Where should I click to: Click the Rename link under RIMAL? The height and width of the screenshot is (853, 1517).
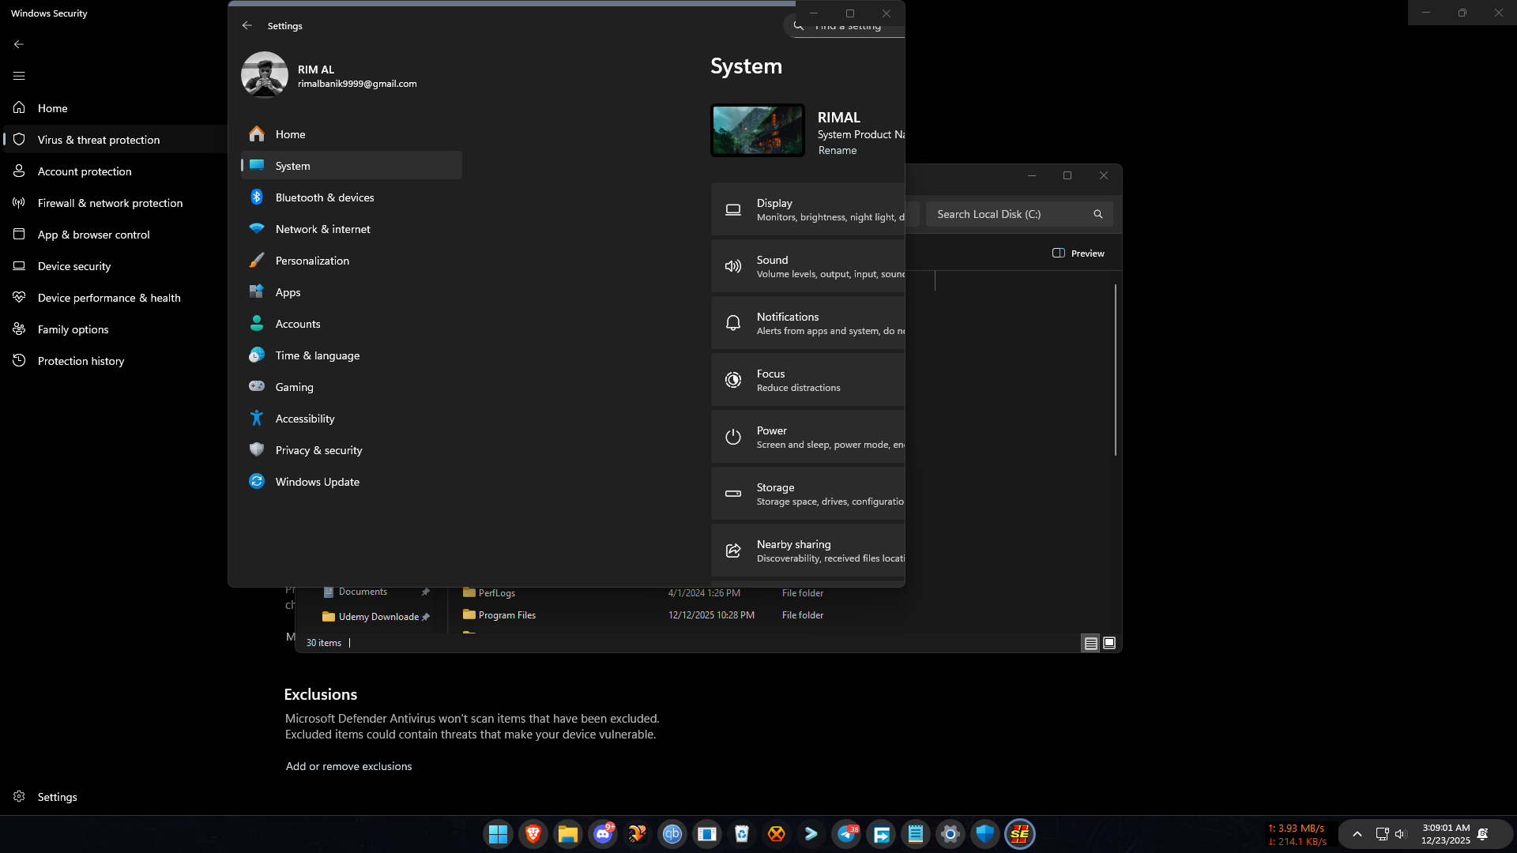(838, 151)
